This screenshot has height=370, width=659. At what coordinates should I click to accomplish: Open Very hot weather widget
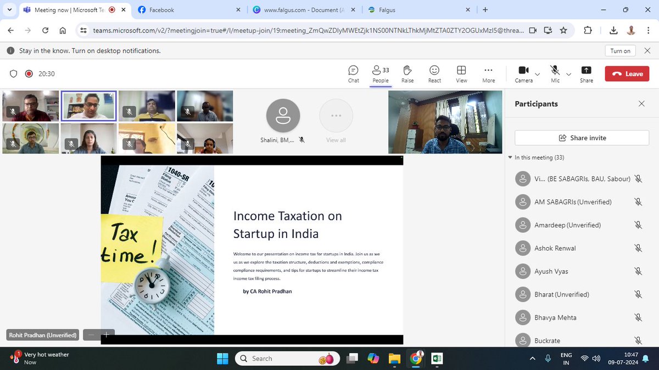(x=39, y=358)
